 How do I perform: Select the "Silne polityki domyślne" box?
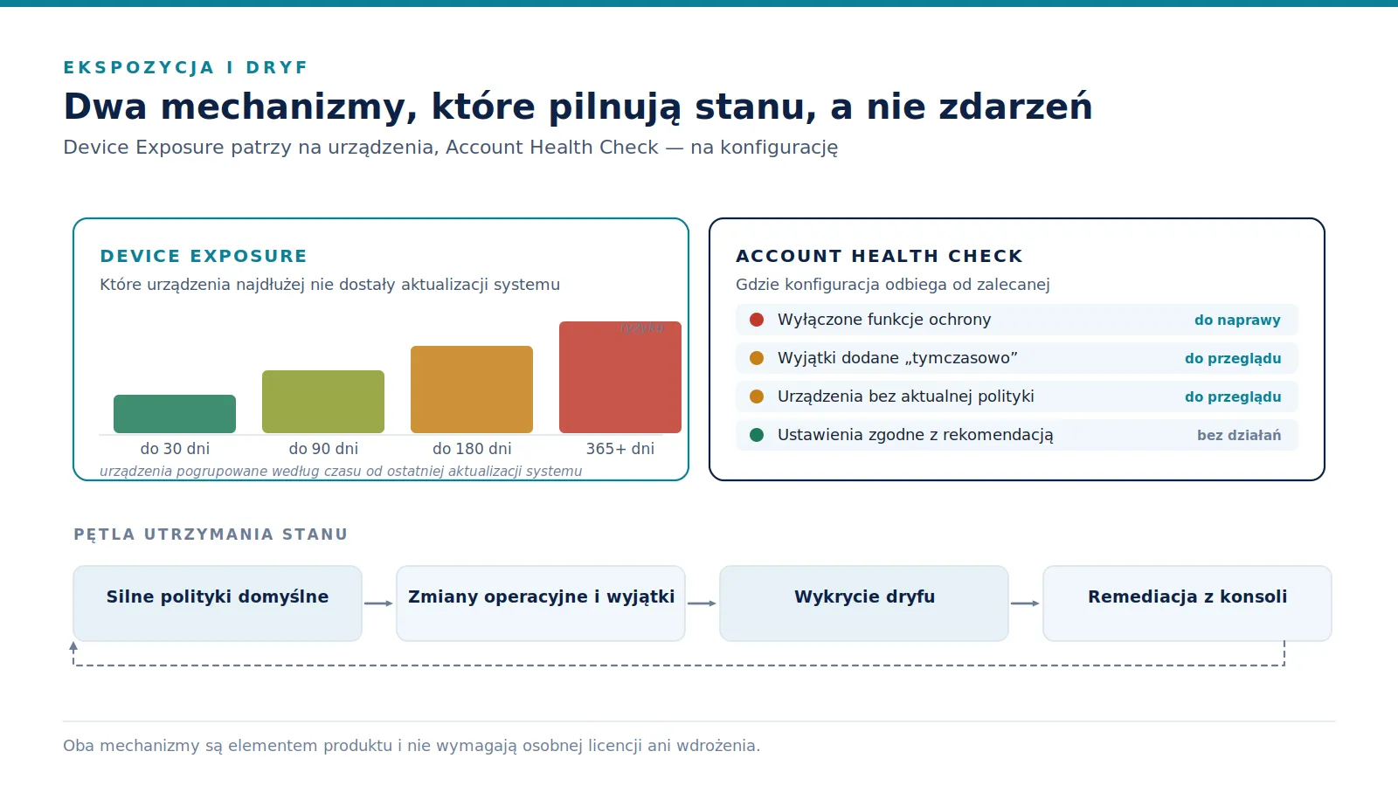(218, 603)
